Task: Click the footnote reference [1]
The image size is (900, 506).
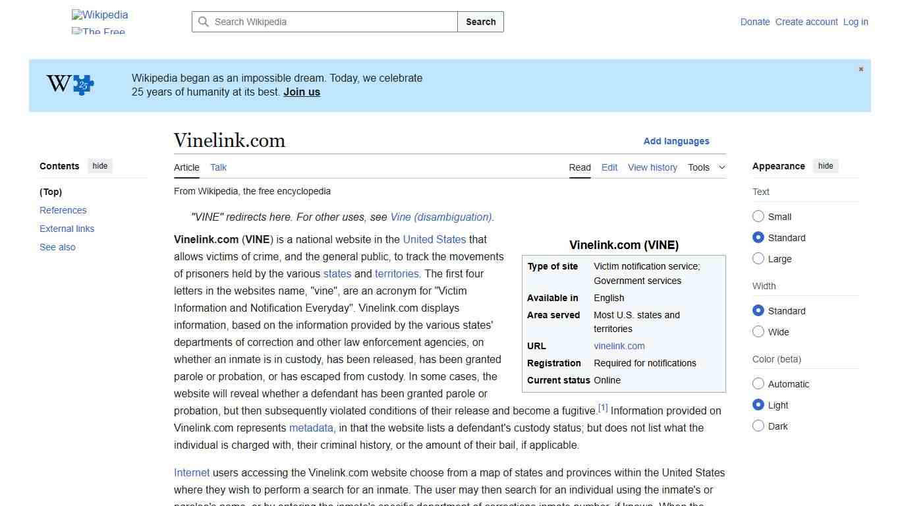Action: pyautogui.click(x=602, y=407)
